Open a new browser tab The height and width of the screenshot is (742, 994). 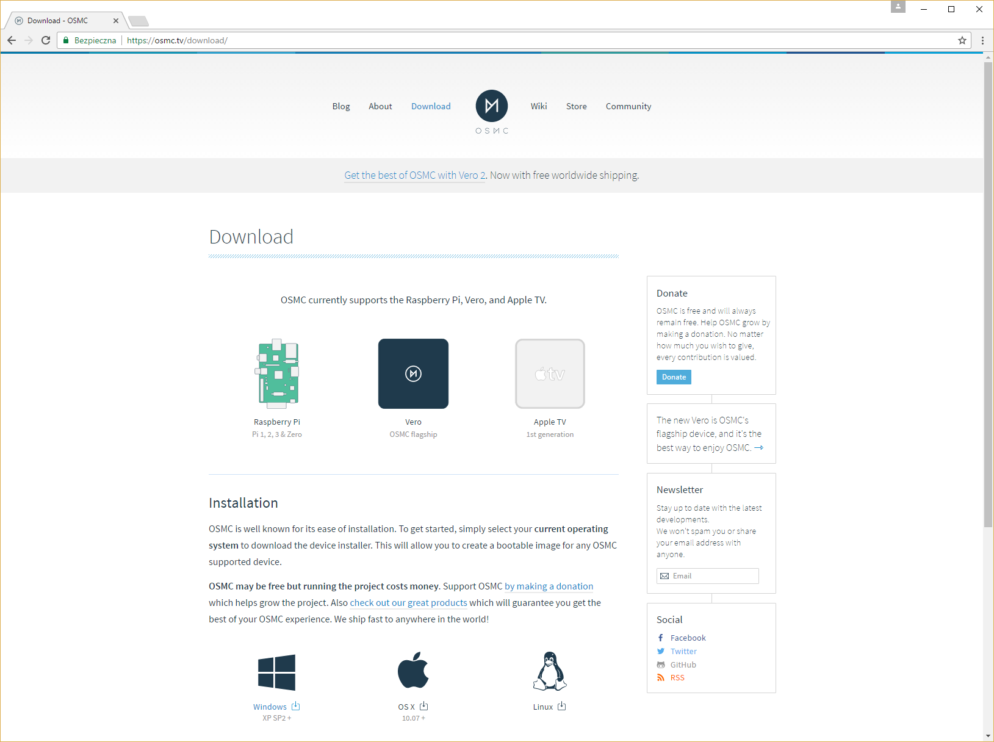tap(139, 21)
